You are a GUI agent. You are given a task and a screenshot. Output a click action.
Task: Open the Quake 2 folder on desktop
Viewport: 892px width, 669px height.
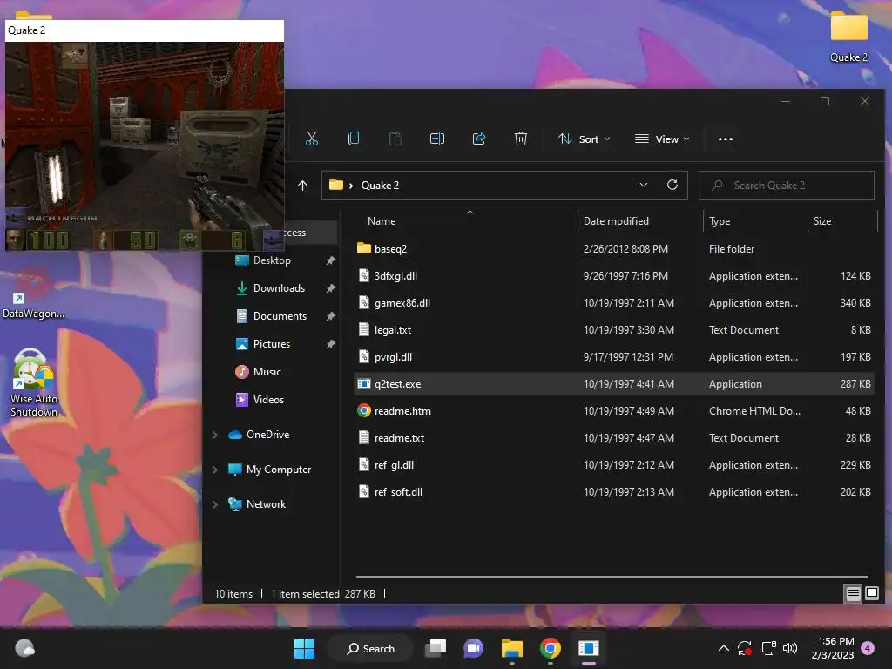tap(848, 37)
